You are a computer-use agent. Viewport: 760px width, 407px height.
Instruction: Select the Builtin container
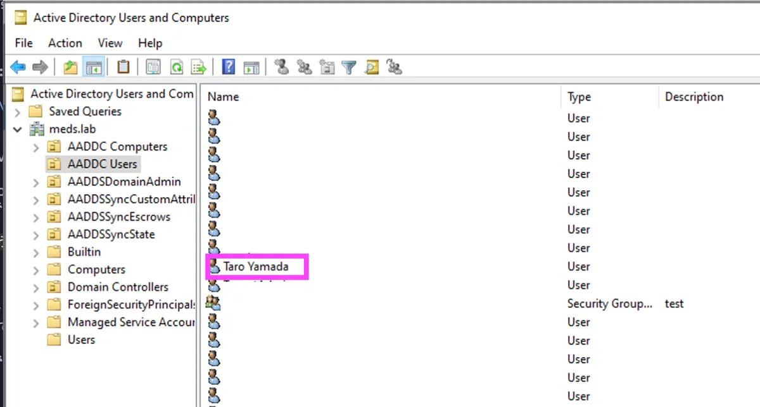click(x=84, y=252)
